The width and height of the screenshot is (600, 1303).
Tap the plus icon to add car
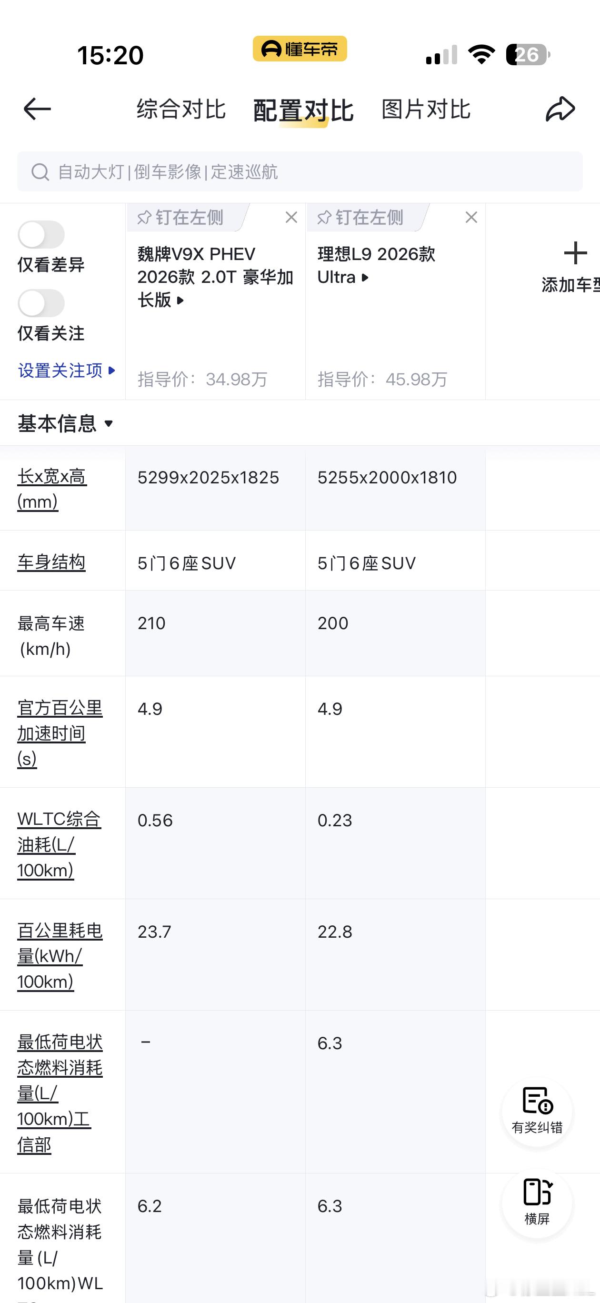[575, 253]
